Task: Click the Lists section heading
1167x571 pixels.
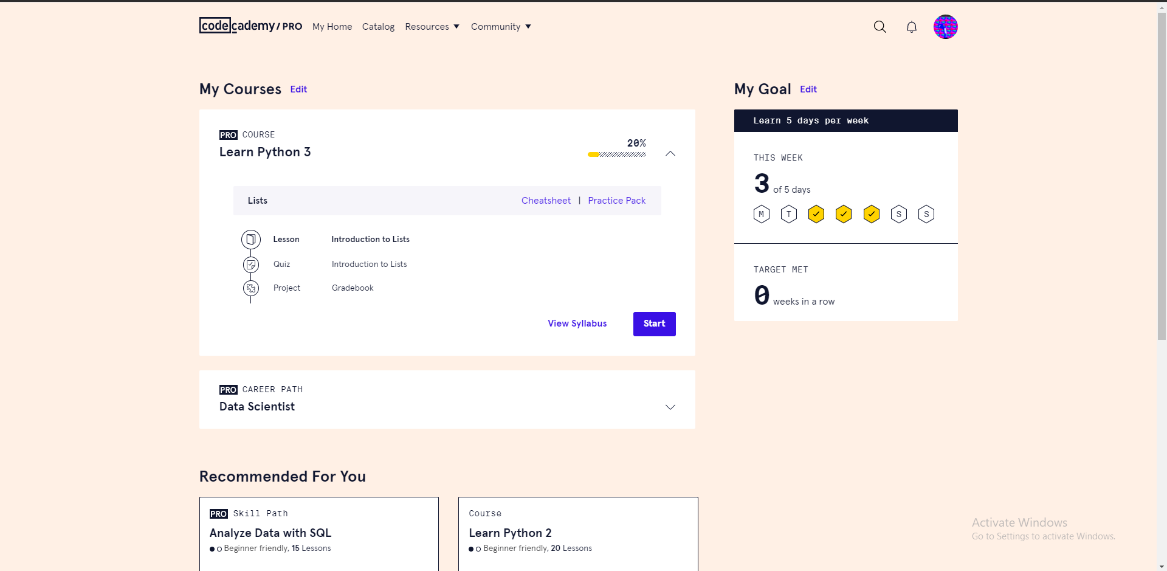Action: click(258, 201)
